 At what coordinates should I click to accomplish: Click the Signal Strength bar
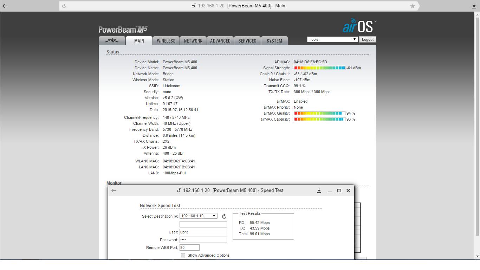319,68
